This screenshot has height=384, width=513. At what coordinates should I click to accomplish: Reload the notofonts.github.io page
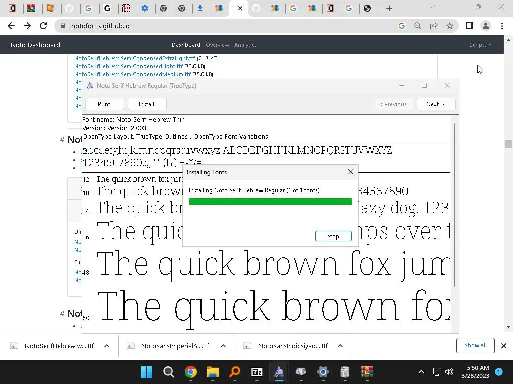pyautogui.click(x=43, y=26)
